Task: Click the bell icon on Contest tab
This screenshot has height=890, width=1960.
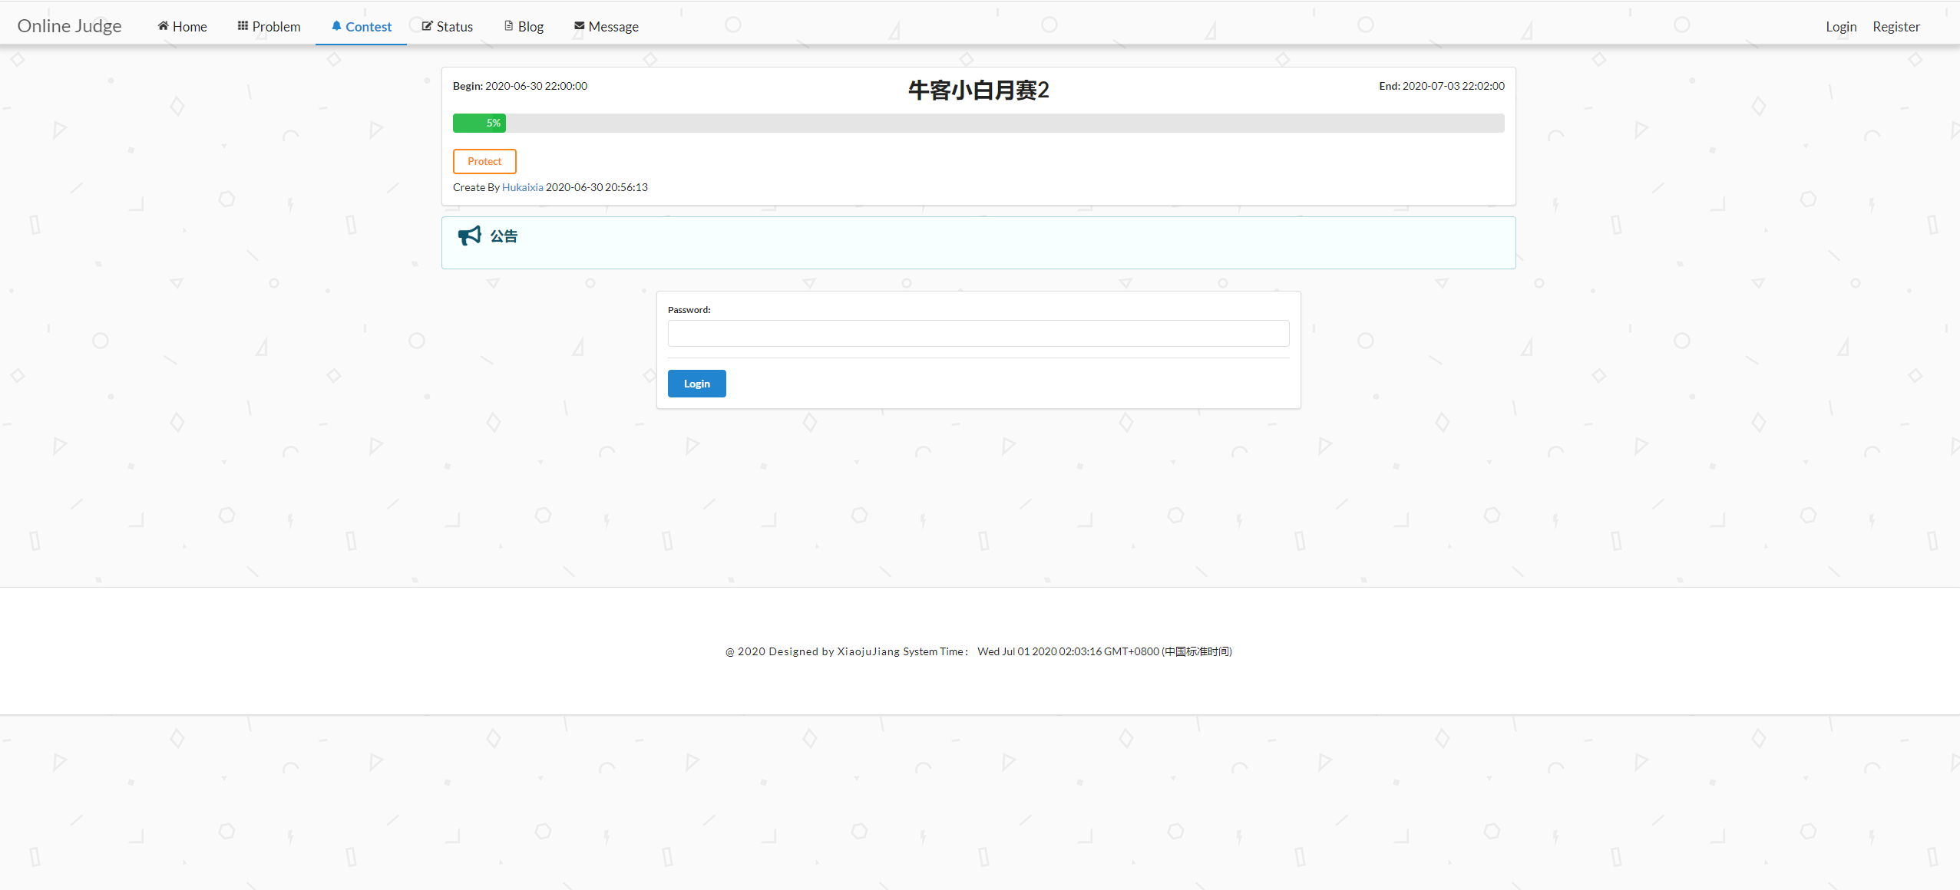Action: [335, 25]
